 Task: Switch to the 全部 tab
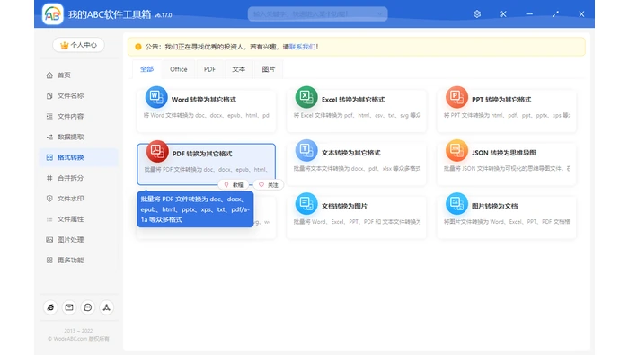click(x=146, y=69)
